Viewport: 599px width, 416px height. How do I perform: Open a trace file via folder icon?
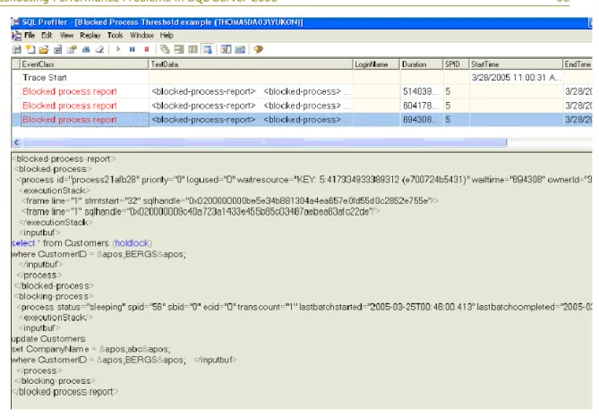click(x=44, y=49)
